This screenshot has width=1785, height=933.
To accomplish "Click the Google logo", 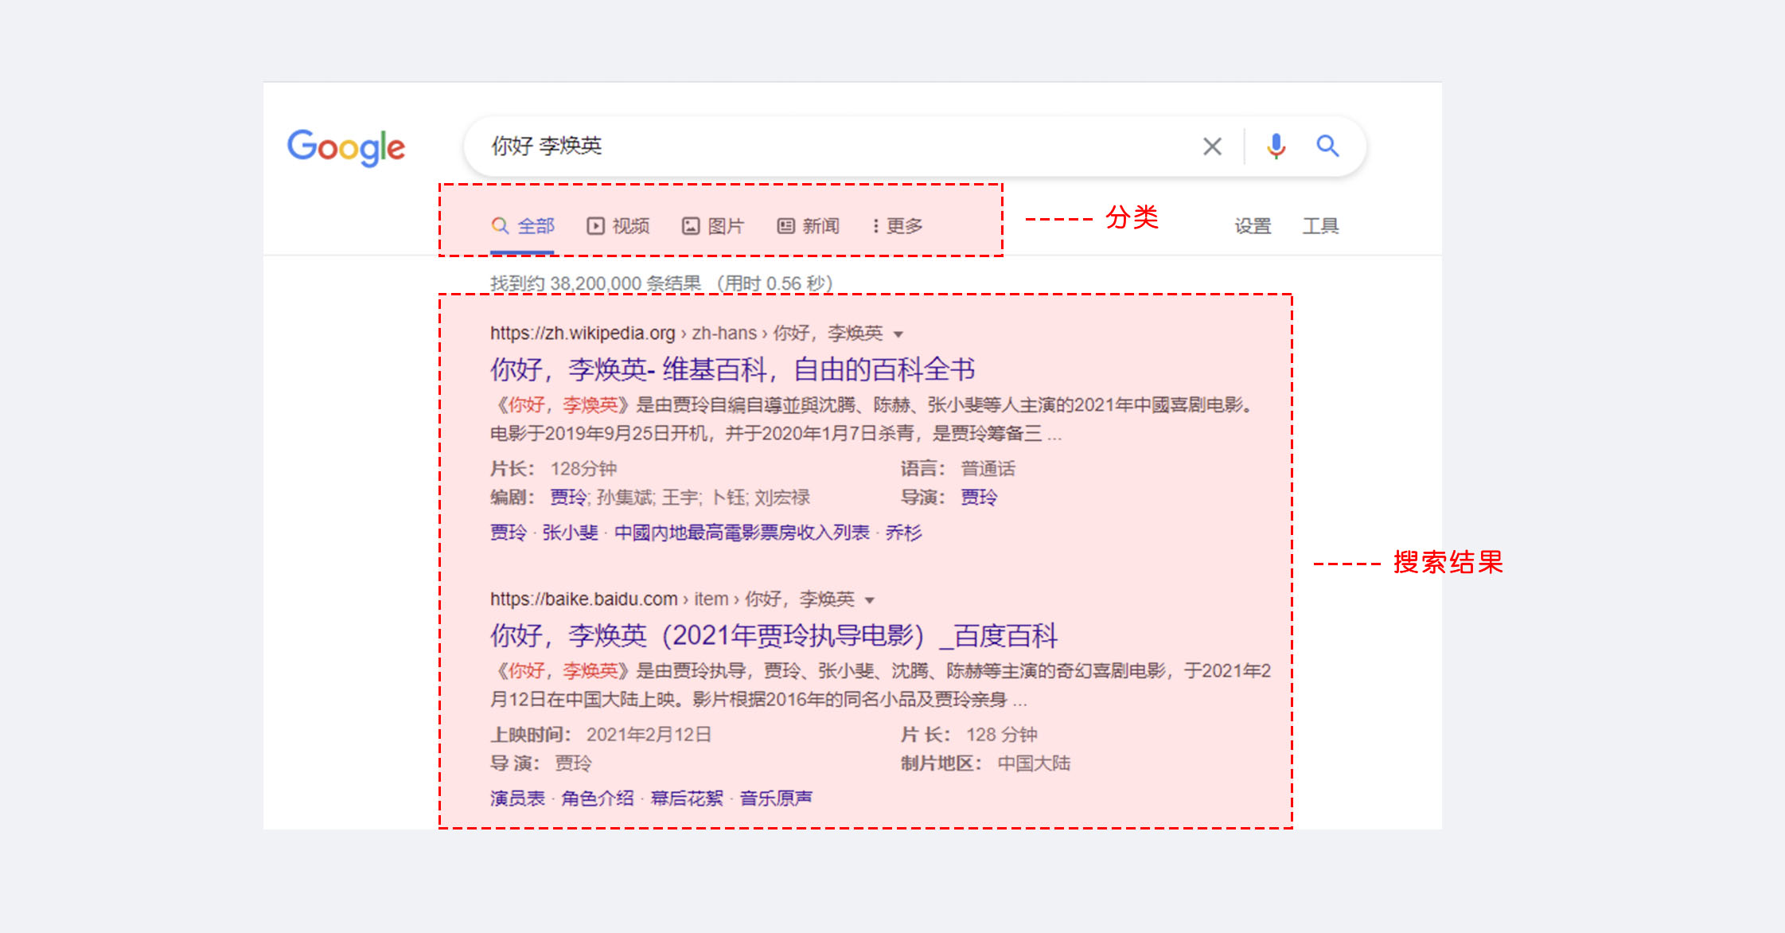I will click(346, 147).
